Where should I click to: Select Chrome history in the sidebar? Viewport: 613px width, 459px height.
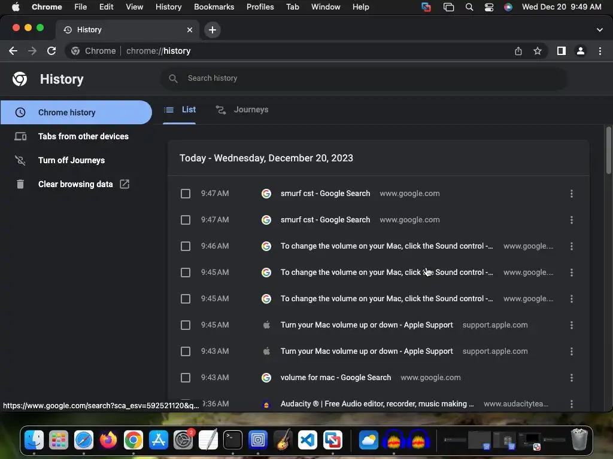pyautogui.click(x=76, y=112)
